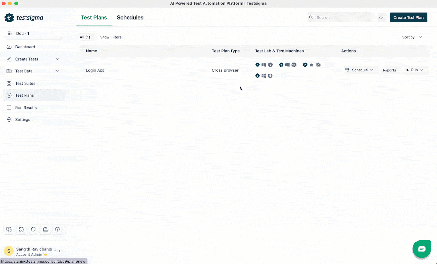Expand the Create Tests sidebar menu
Screen dimensions: 437x264
57,59
